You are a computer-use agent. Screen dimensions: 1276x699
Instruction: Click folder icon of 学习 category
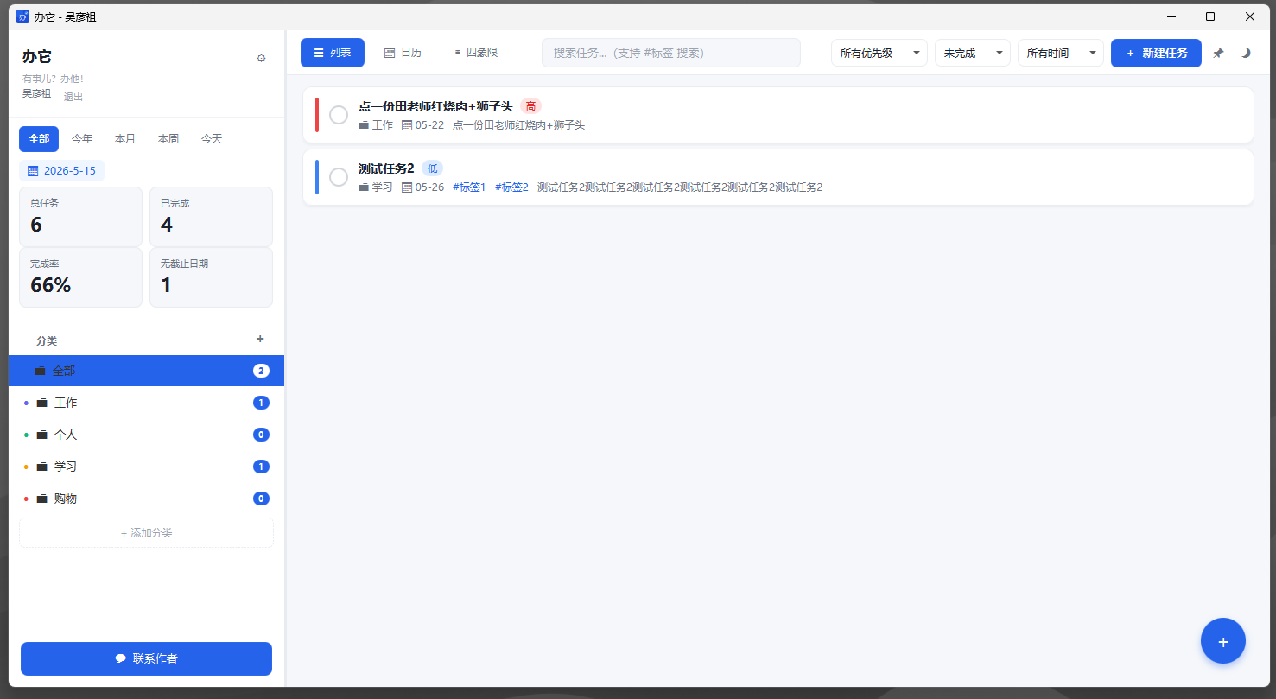click(x=41, y=467)
